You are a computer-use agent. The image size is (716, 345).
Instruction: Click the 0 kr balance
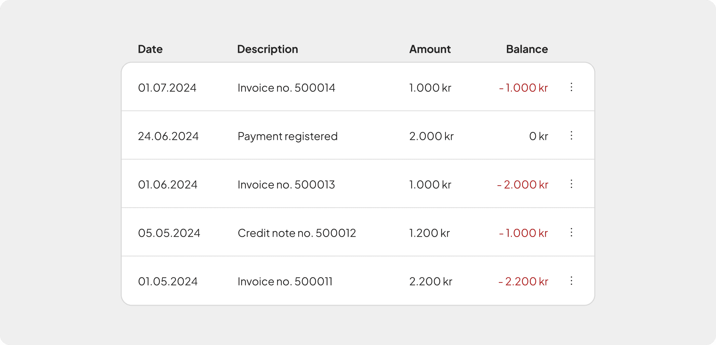click(539, 136)
